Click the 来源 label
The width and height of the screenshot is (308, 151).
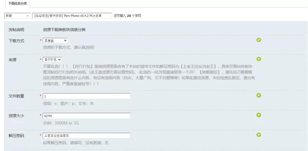point(12,60)
